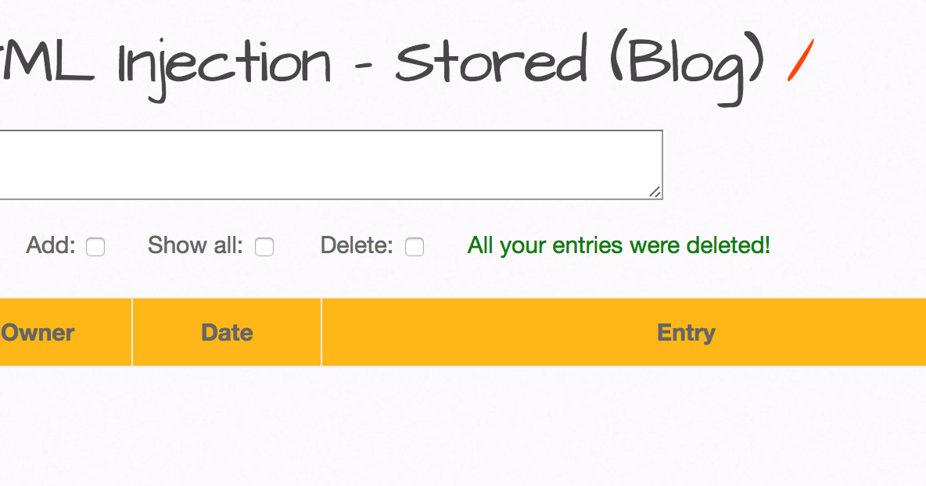Uncheck the Add checkbox
The width and height of the screenshot is (926, 486).
point(95,247)
